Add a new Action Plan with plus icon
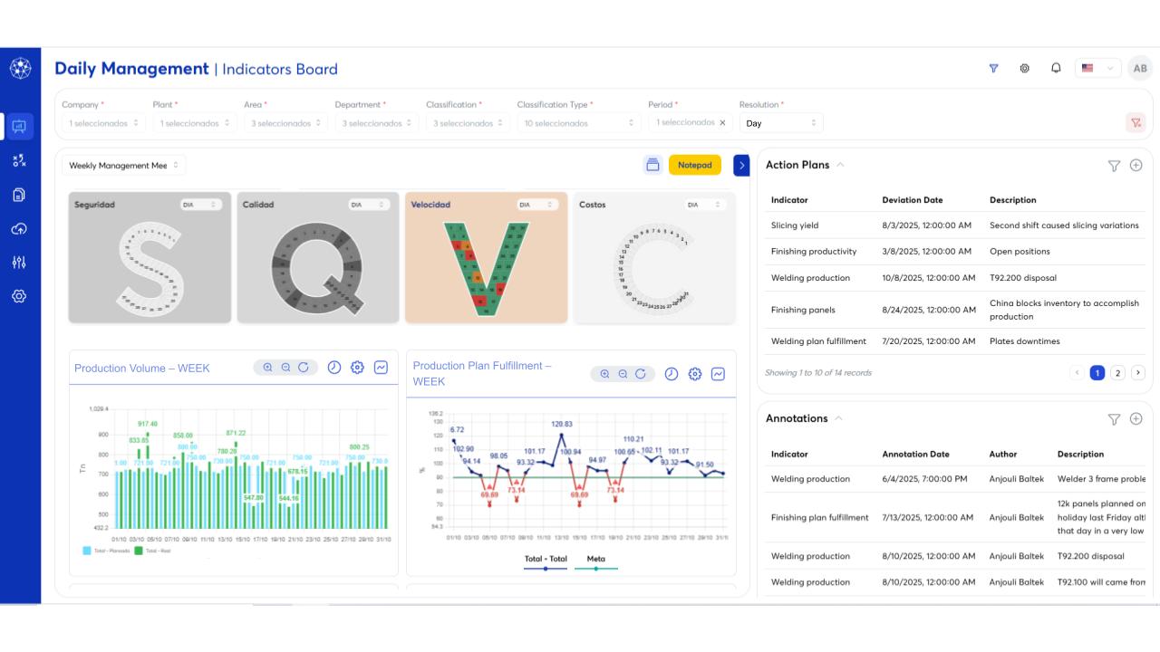 [1136, 166]
